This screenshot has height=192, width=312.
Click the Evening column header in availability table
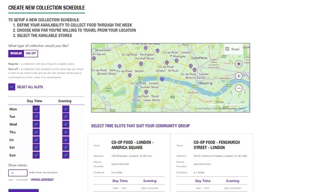(65, 101)
